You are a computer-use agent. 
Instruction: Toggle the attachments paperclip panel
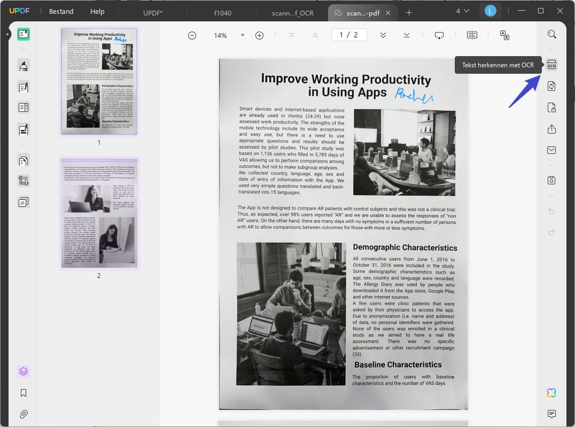coord(24,414)
